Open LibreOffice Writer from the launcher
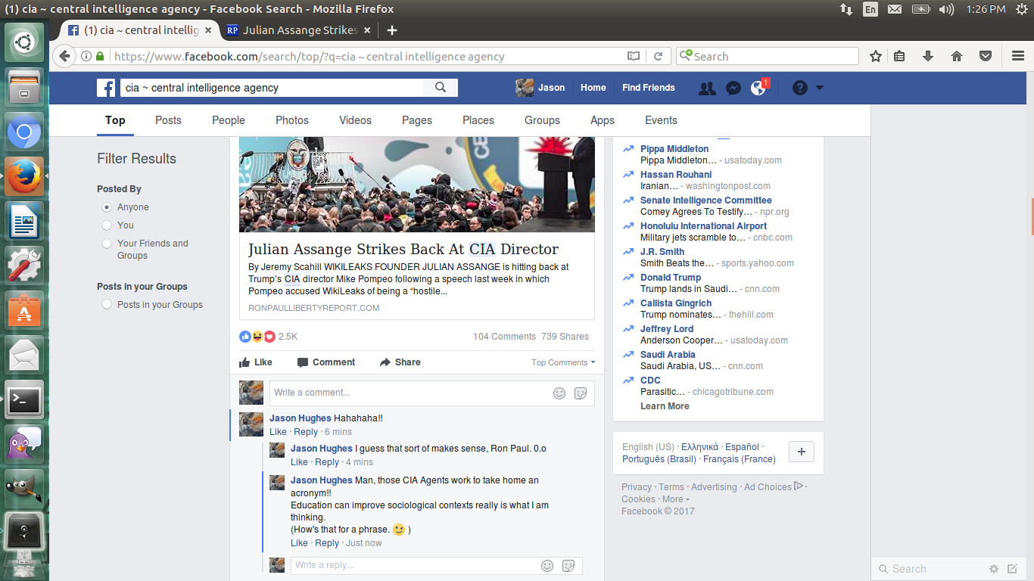The width and height of the screenshot is (1034, 581). [x=24, y=220]
